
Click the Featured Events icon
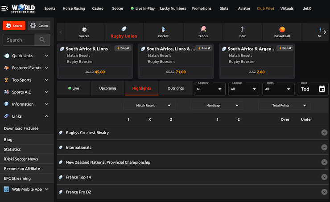(7, 67)
